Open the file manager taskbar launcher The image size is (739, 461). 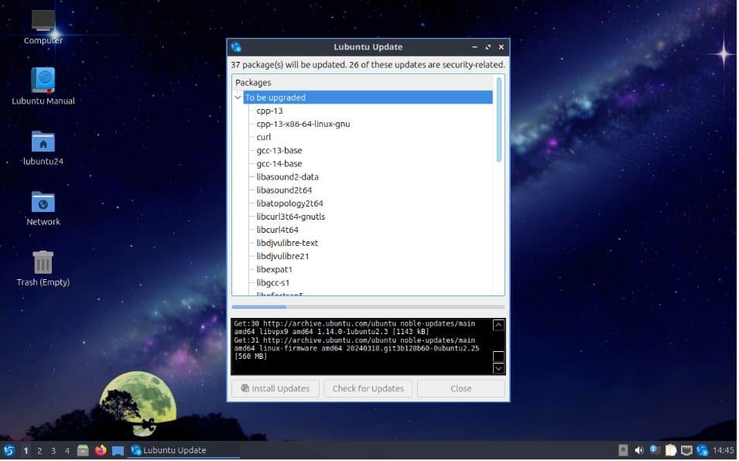click(84, 450)
